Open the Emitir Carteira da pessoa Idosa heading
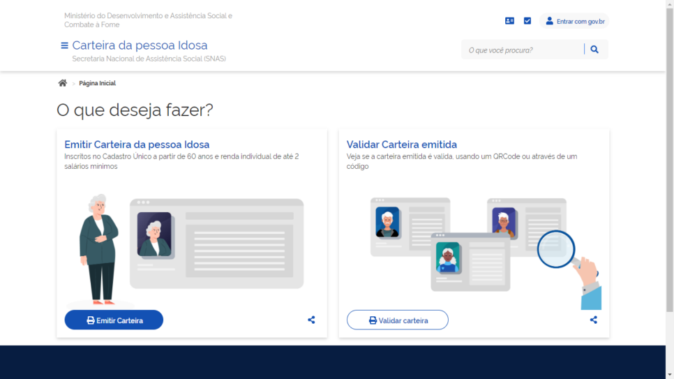This screenshot has height=379, width=674. 137,144
